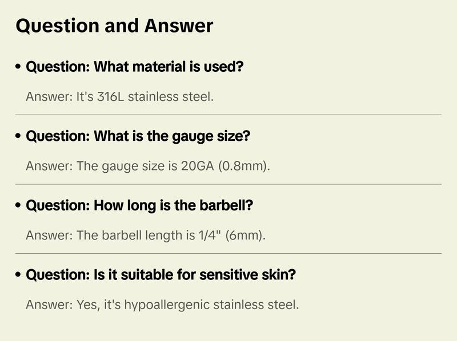
Task: Select the hypoallergenic stainless steel answer
Action: point(162,305)
